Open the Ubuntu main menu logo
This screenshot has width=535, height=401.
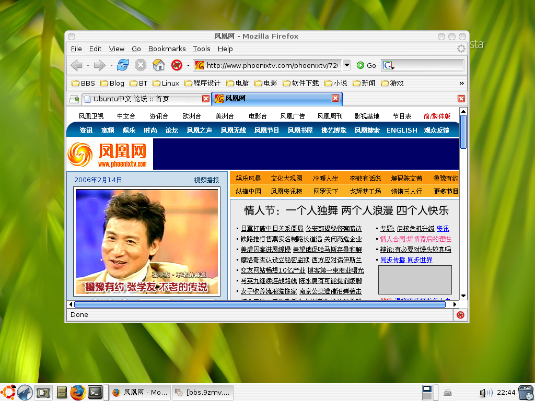(x=8, y=392)
